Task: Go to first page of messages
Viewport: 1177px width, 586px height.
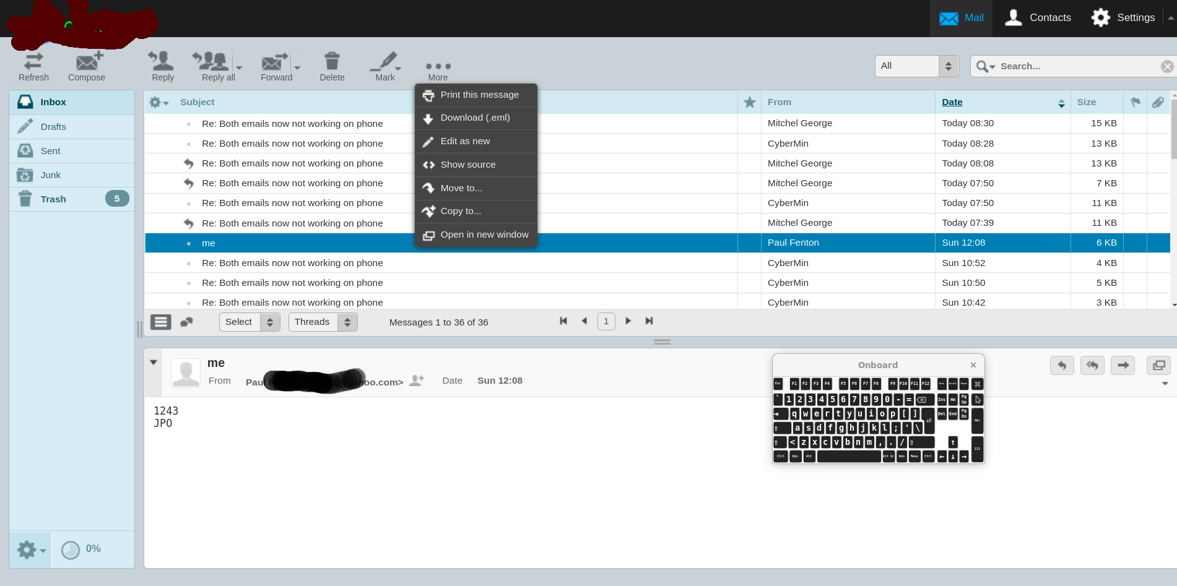Action: 563,321
